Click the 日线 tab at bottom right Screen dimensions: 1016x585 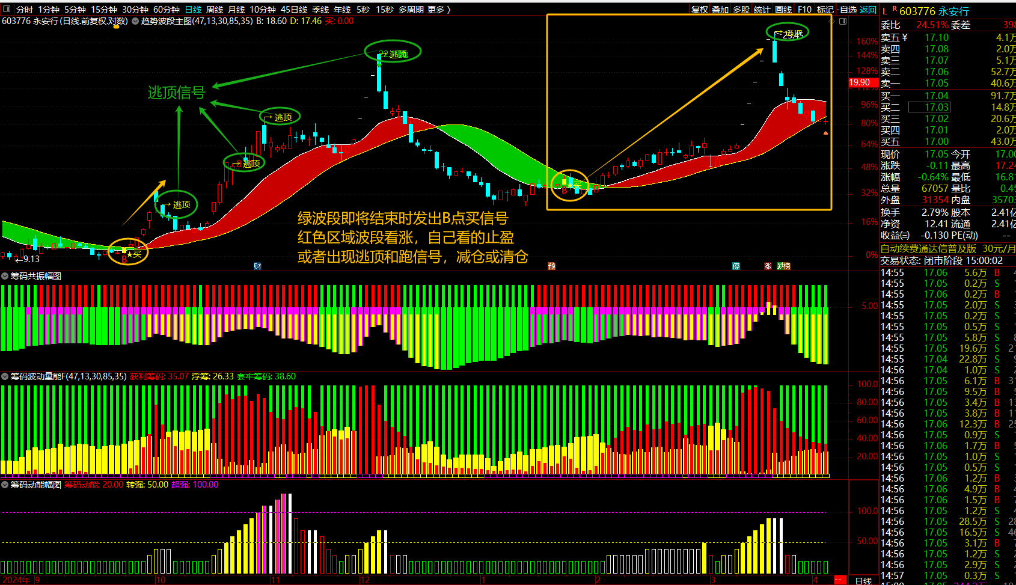click(x=863, y=580)
